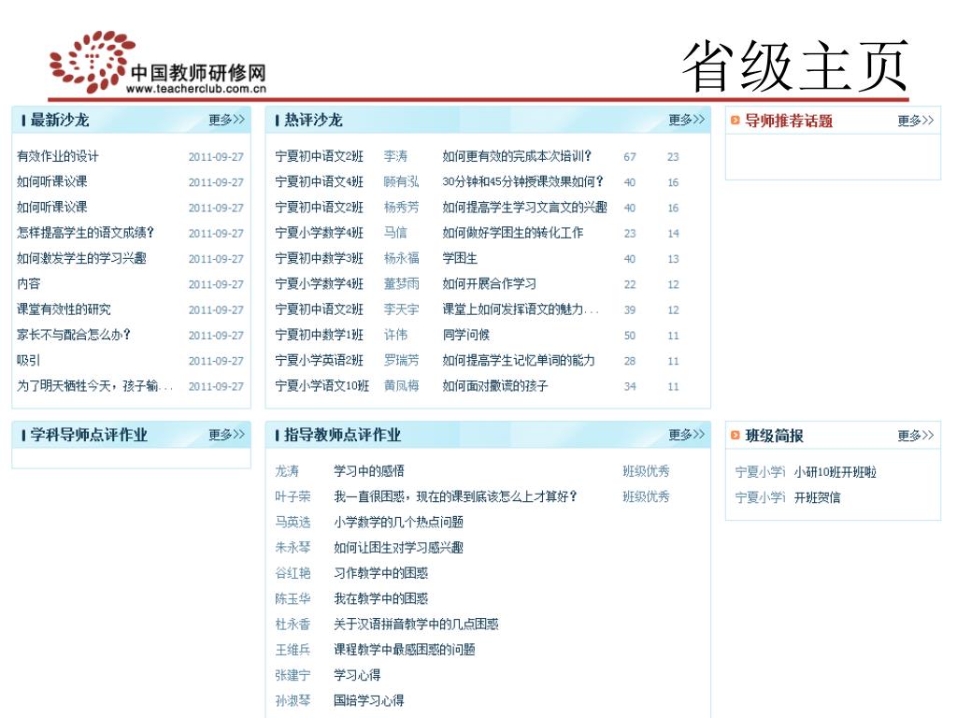
Task: Click author name 董梦雨
Action: click(x=402, y=284)
